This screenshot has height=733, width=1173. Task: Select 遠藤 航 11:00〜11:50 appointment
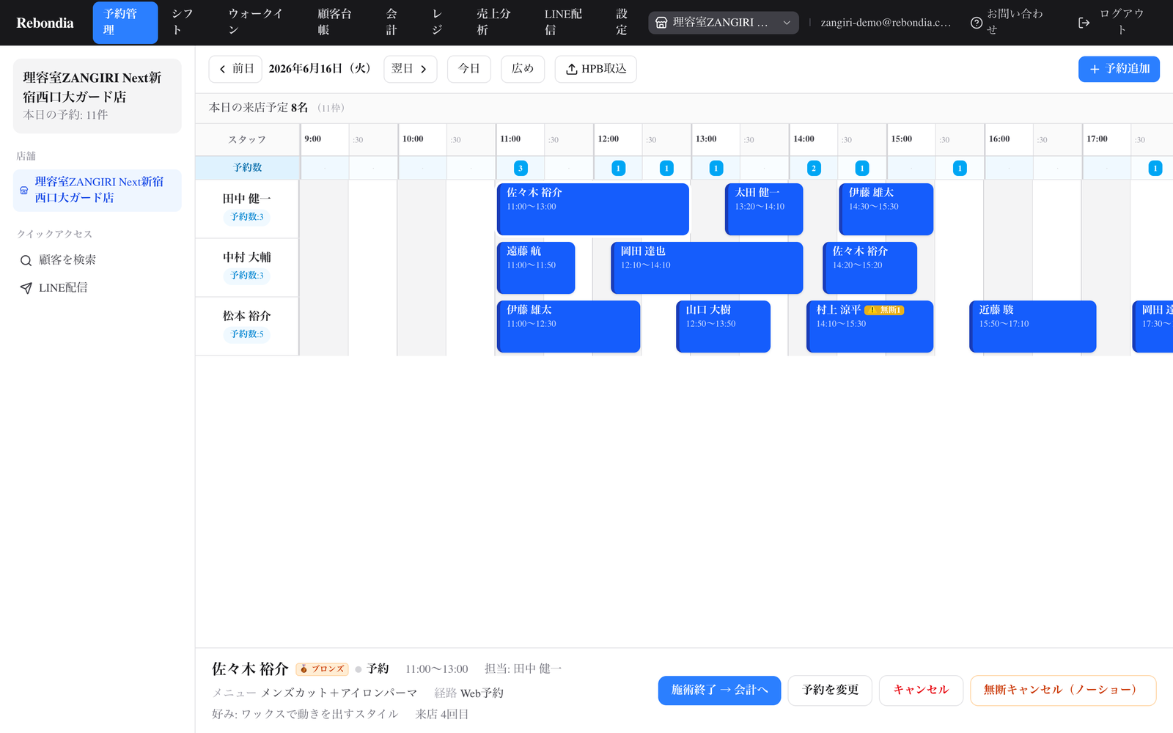(x=536, y=268)
